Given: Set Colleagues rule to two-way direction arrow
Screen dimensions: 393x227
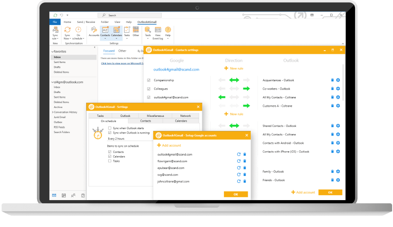Looking at the screenshot, I should click(x=234, y=89).
